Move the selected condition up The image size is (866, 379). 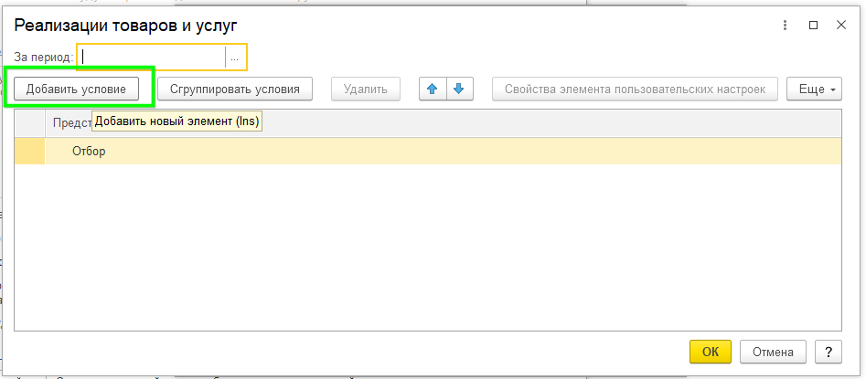[432, 89]
